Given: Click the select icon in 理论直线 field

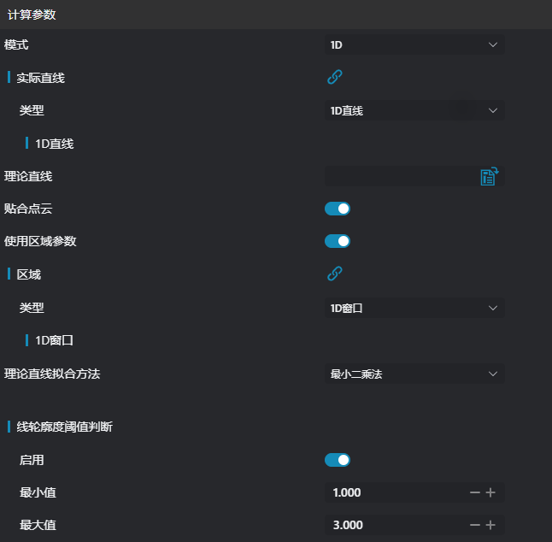Looking at the screenshot, I should 489,176.
